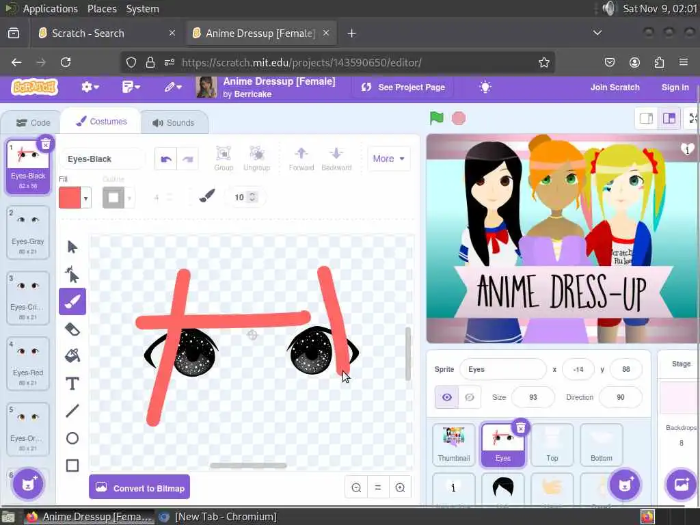Open the Edit pencil dropdown
Screen dimensions: 700x525
coord(173,87)
